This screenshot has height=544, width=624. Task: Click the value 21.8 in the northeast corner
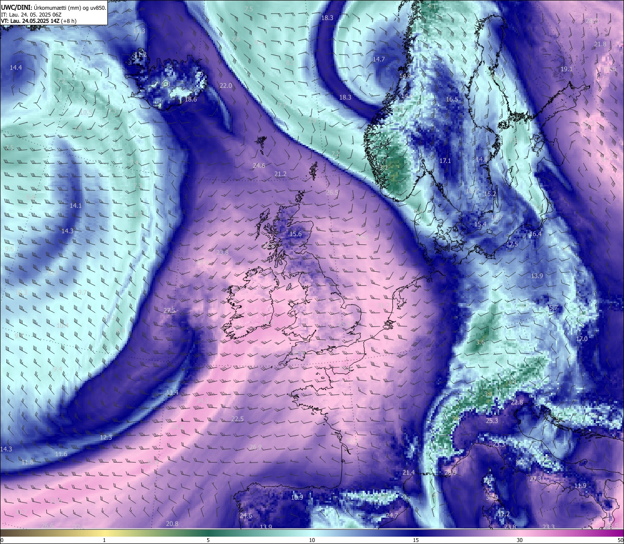tap(600, 44)
